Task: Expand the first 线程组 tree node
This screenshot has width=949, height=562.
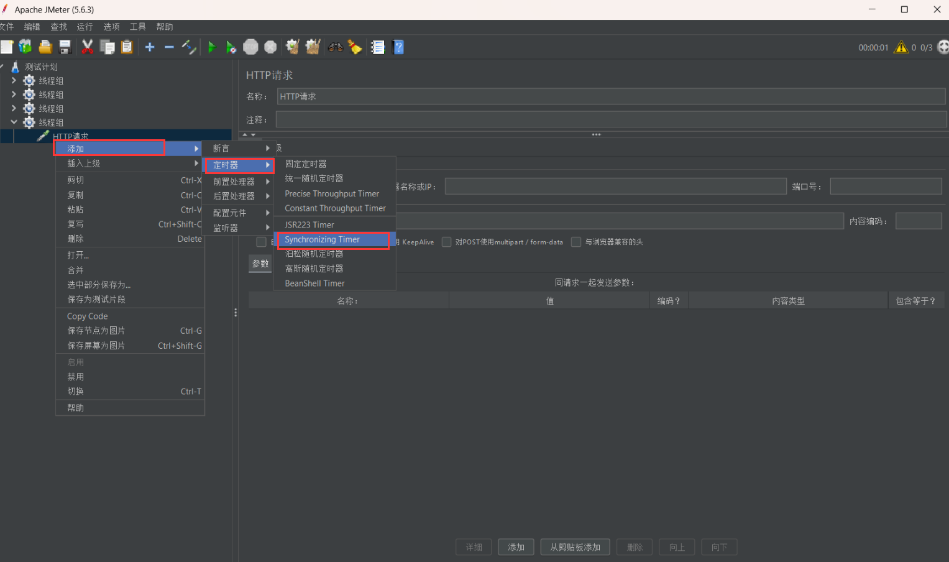Action: pyautogui.click(x=14, y=80)
